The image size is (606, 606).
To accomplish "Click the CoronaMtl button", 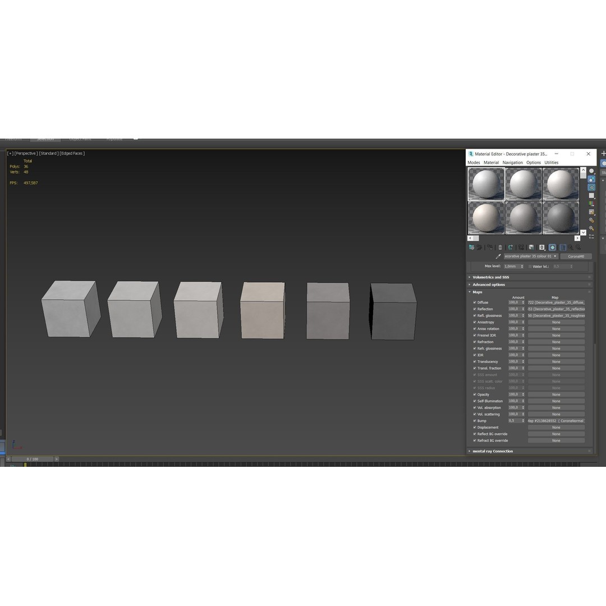I will [577, 256].
